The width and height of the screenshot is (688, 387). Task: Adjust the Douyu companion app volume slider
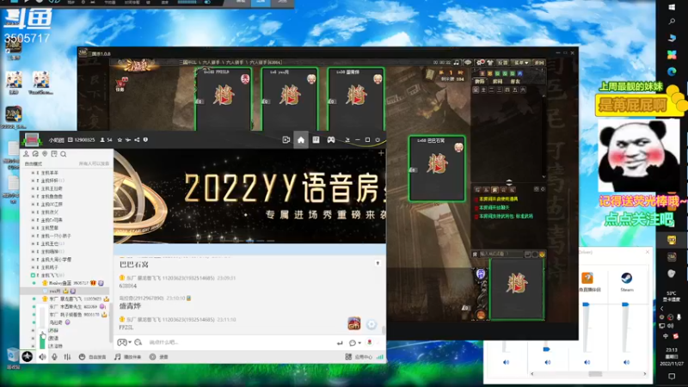pos(586,304)
